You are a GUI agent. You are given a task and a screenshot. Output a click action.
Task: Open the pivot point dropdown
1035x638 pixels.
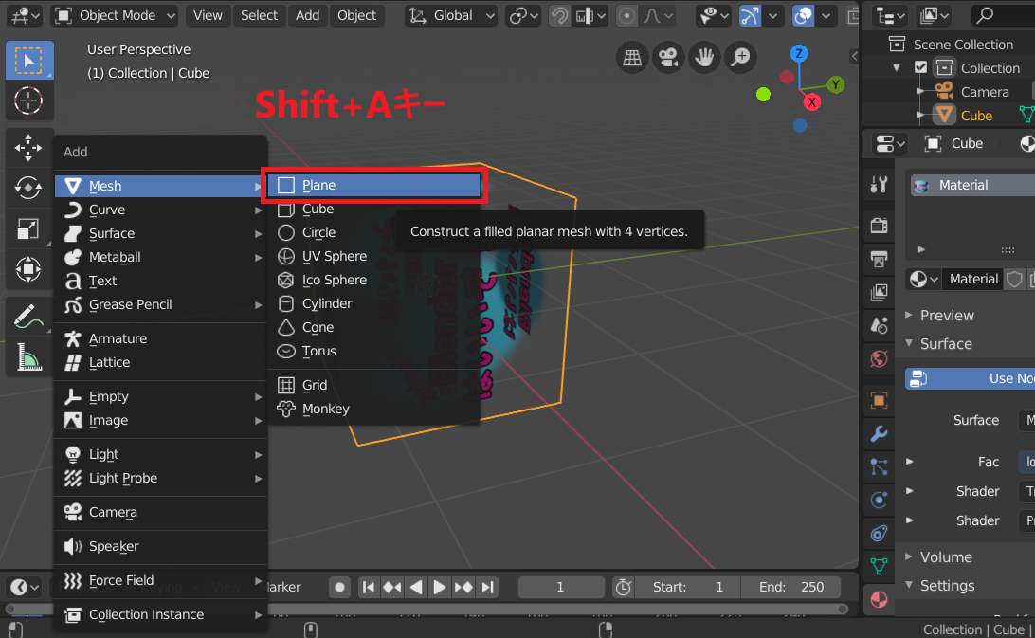523,15
